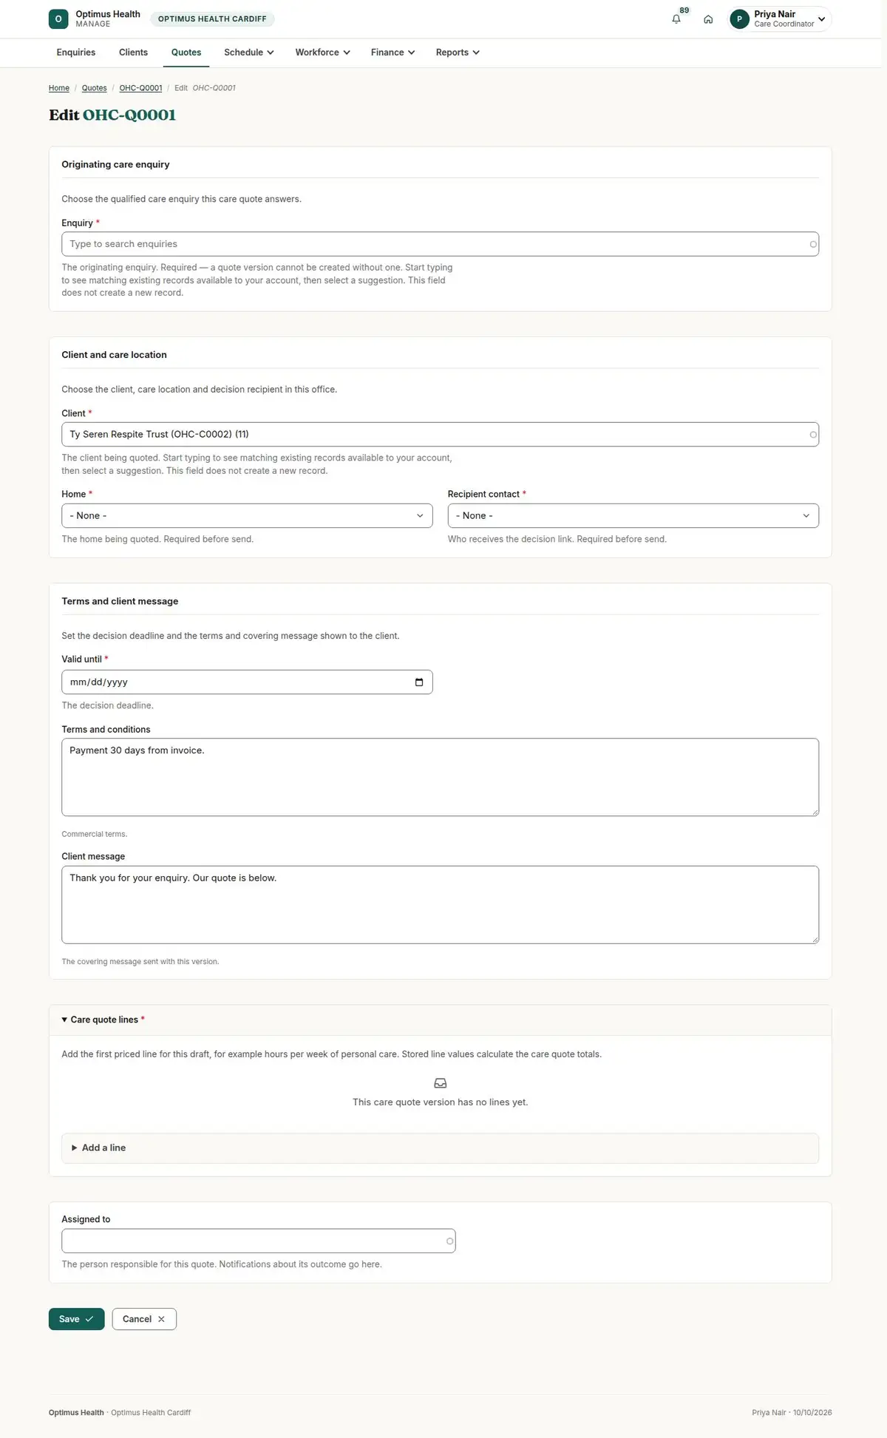Save the quote

77,1319
